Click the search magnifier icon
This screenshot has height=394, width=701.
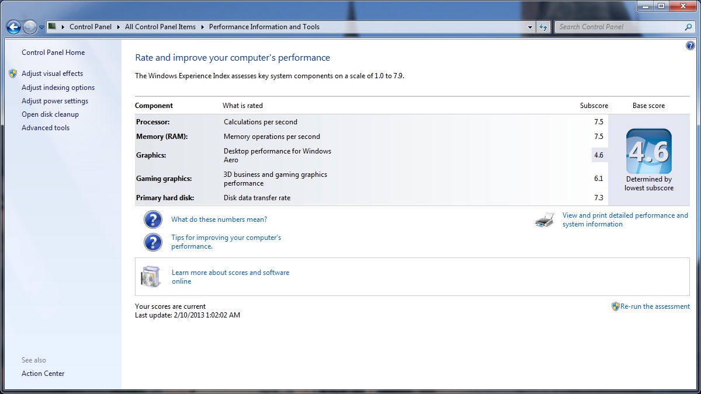[x=688, y=27]
